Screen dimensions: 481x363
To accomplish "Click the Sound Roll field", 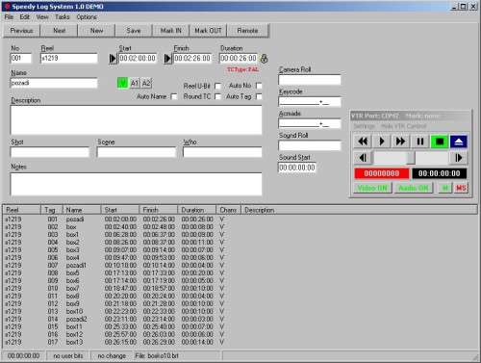I will [x=310, y=145].
